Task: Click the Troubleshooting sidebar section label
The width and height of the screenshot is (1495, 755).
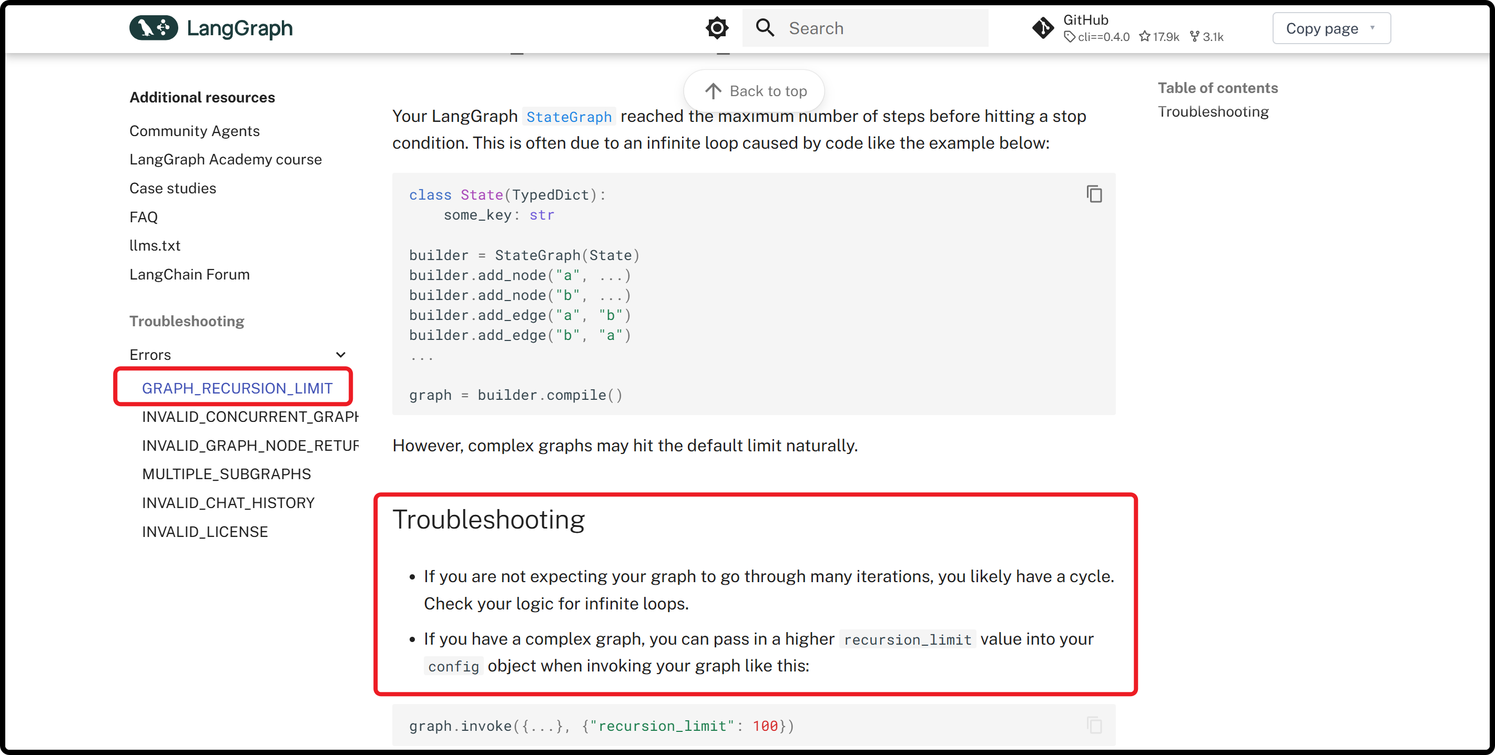Action: point(186,321)
